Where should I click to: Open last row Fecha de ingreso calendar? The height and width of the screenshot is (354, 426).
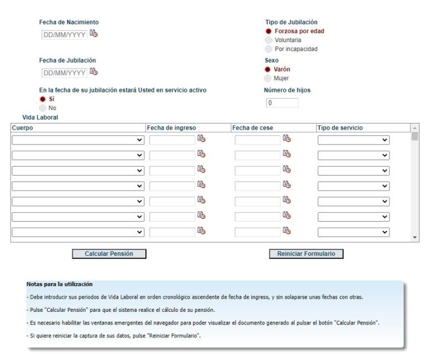(201, 231)
